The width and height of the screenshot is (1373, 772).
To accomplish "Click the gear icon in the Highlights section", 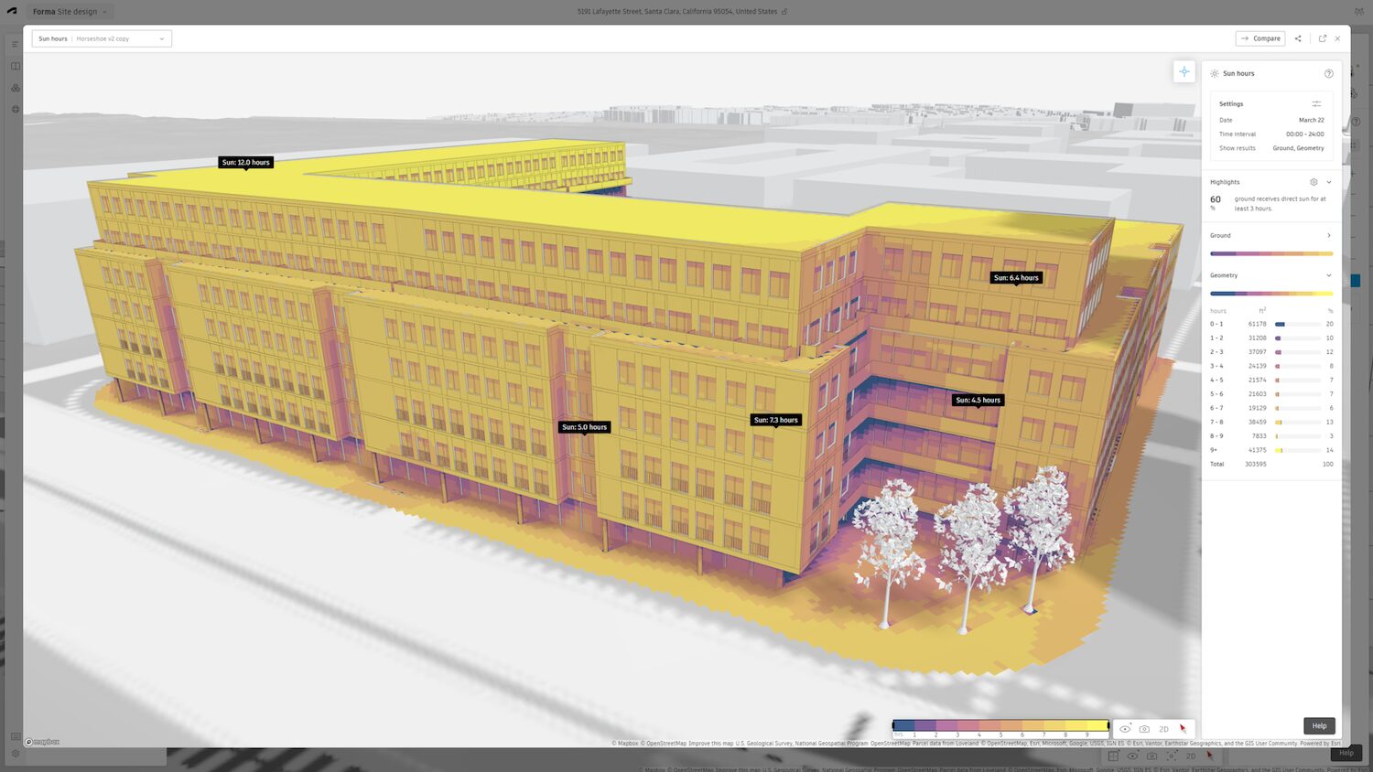I will [1314, 182].
